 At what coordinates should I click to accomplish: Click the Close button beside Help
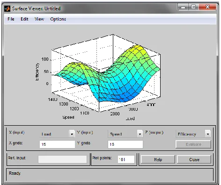[194, 159]
